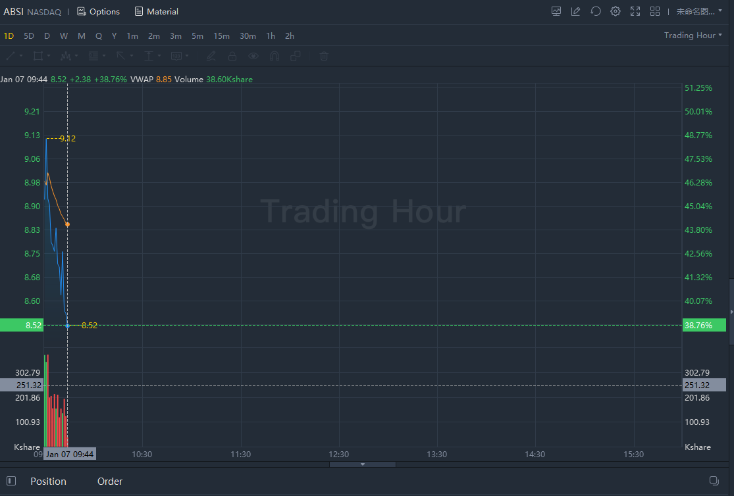Select the 30m interval
The width and height of the screenshot is (734, 496).
coord(248,36)
